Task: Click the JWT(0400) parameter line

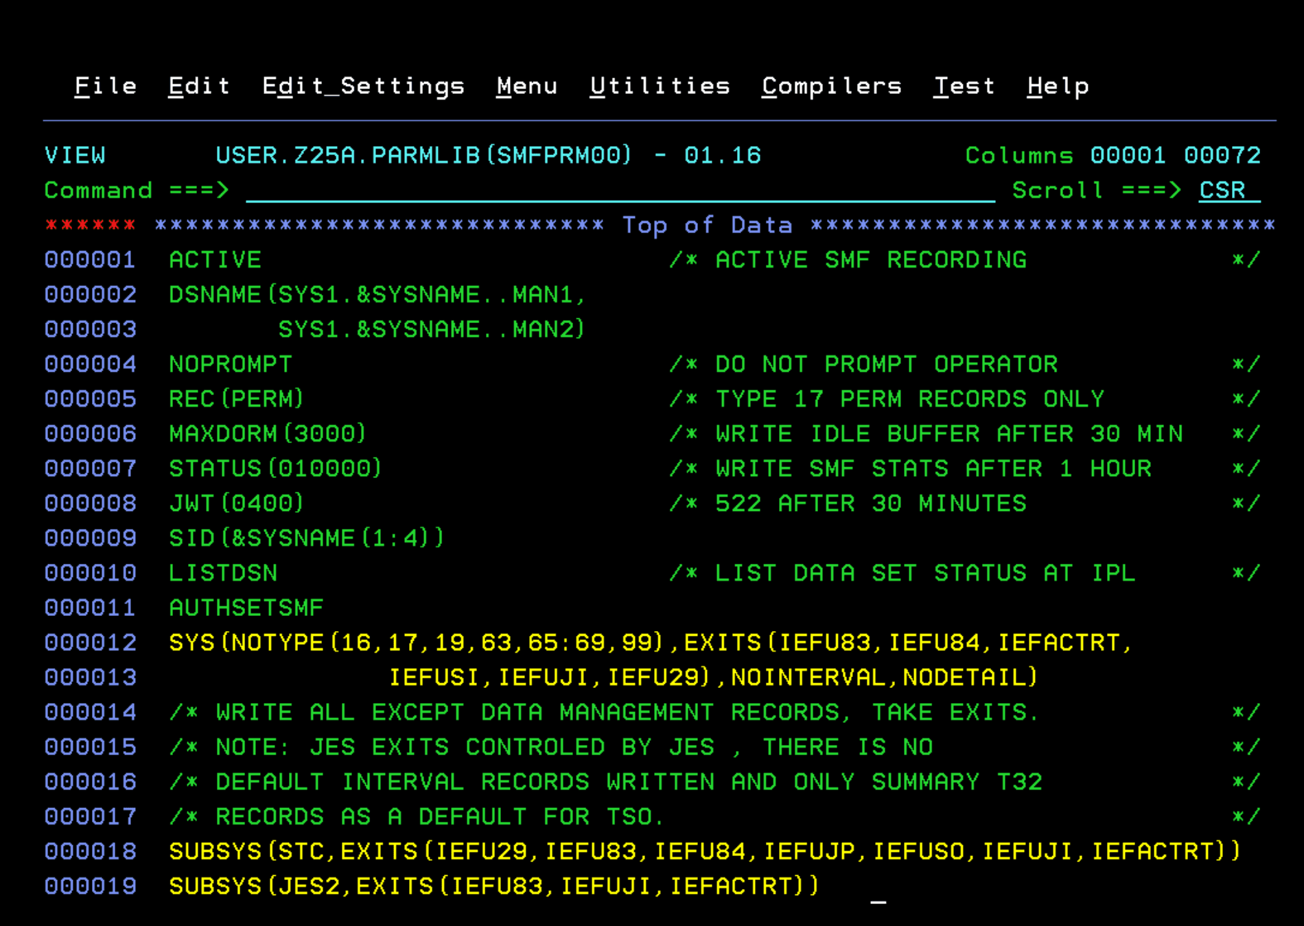Action: 237,503
